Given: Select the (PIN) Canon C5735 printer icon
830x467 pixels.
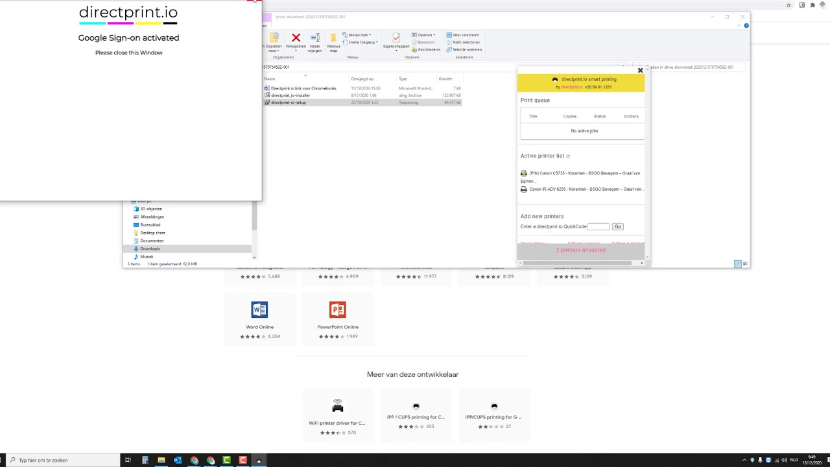Looking at the screenshot, I should click(524, 173).
